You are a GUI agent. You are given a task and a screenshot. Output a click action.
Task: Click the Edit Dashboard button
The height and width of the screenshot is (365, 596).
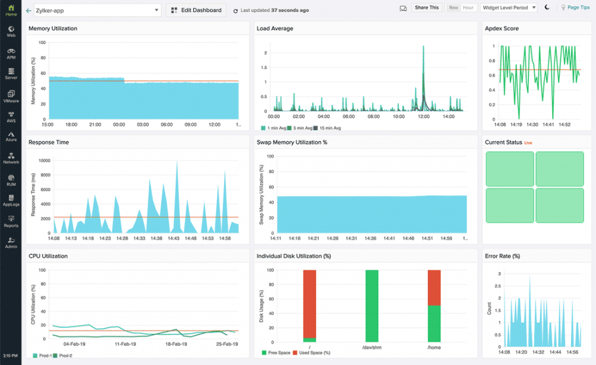(197, 10)
